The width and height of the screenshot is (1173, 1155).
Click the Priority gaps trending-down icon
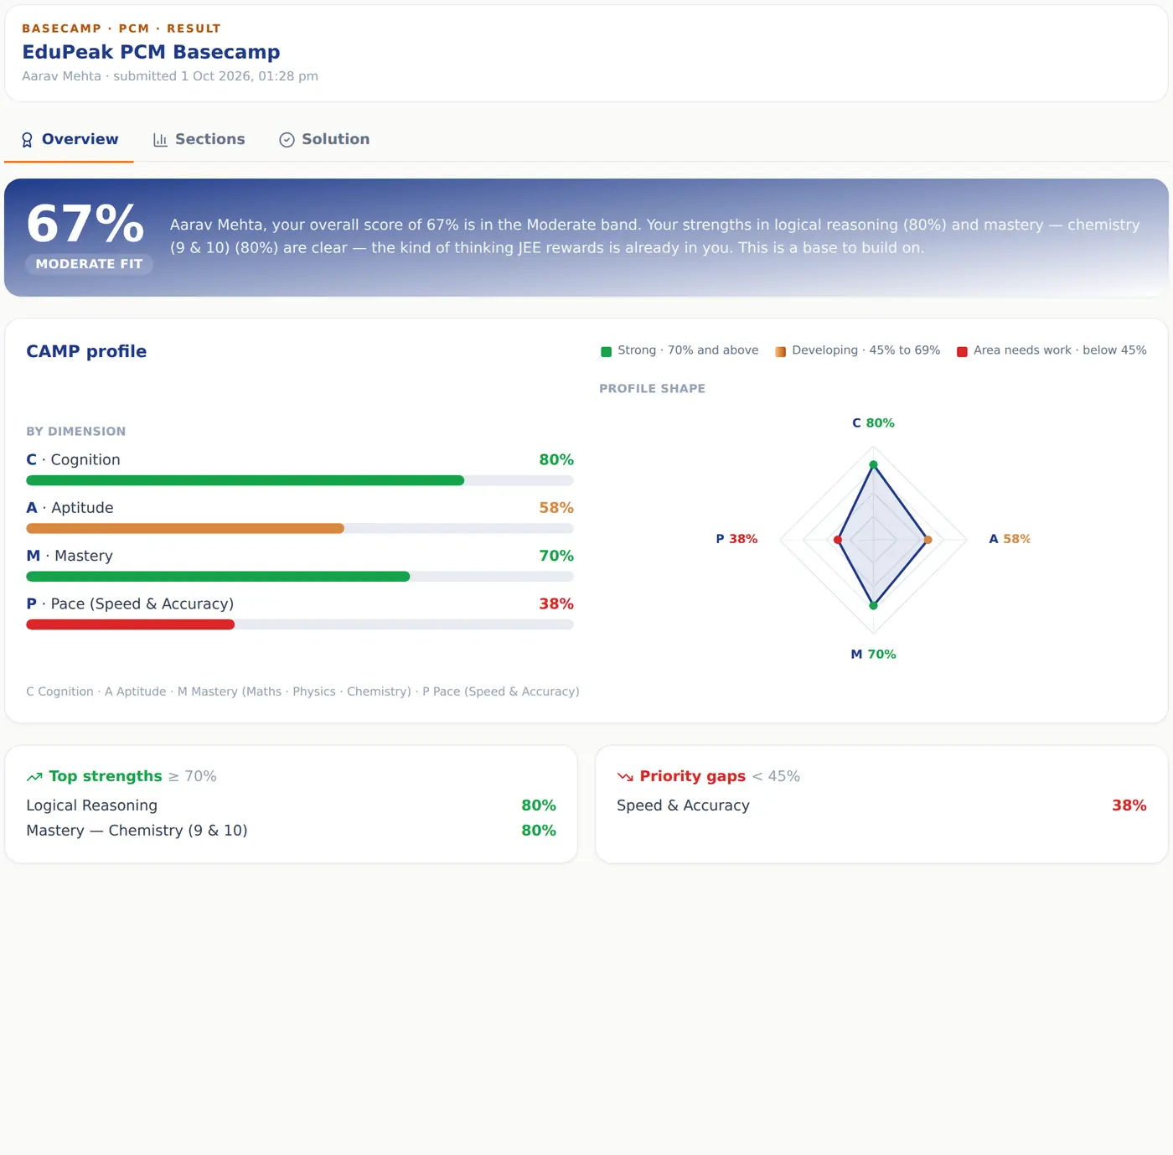[625, 777]
